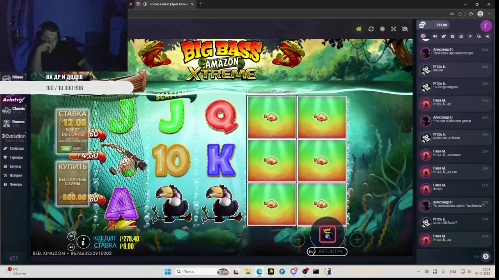Log out using the exit arrow icon

pos(487,36)
